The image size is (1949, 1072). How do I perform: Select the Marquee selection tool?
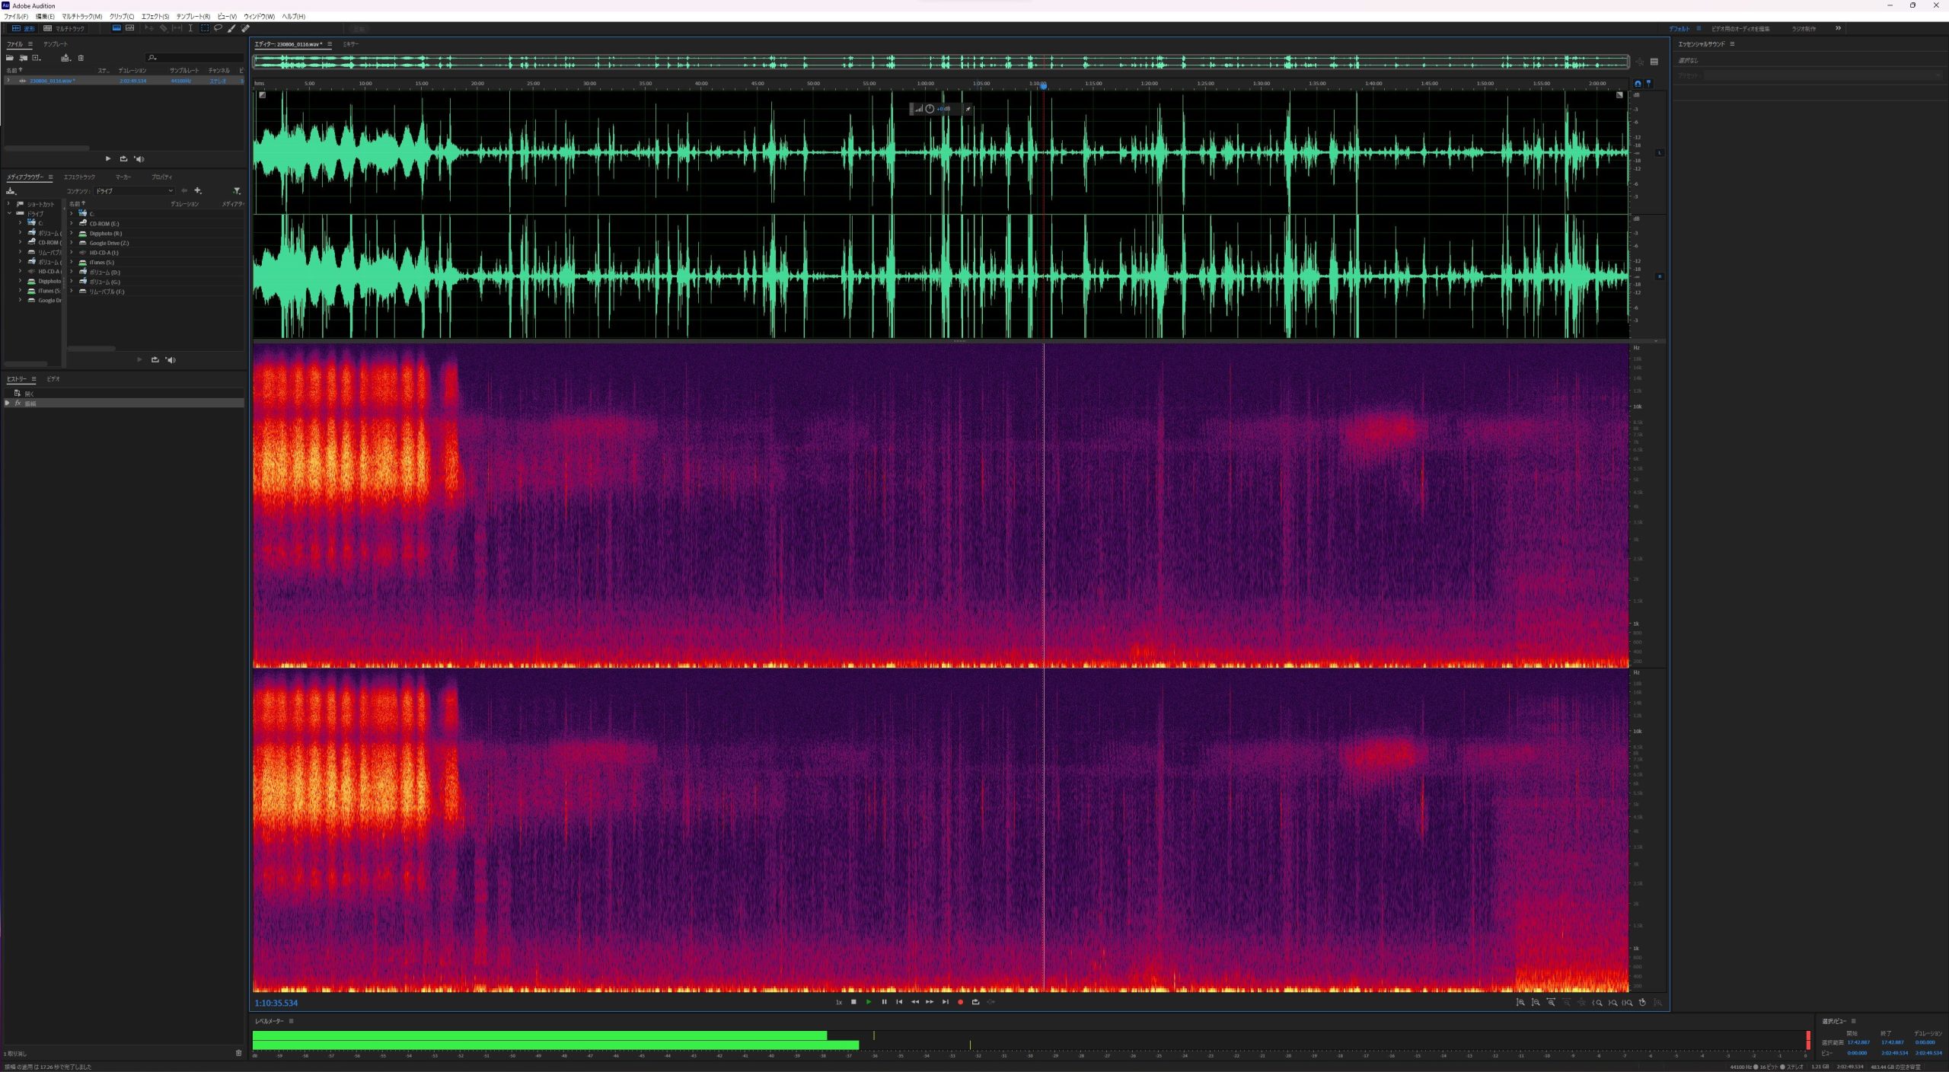click(x=204, y=28)
